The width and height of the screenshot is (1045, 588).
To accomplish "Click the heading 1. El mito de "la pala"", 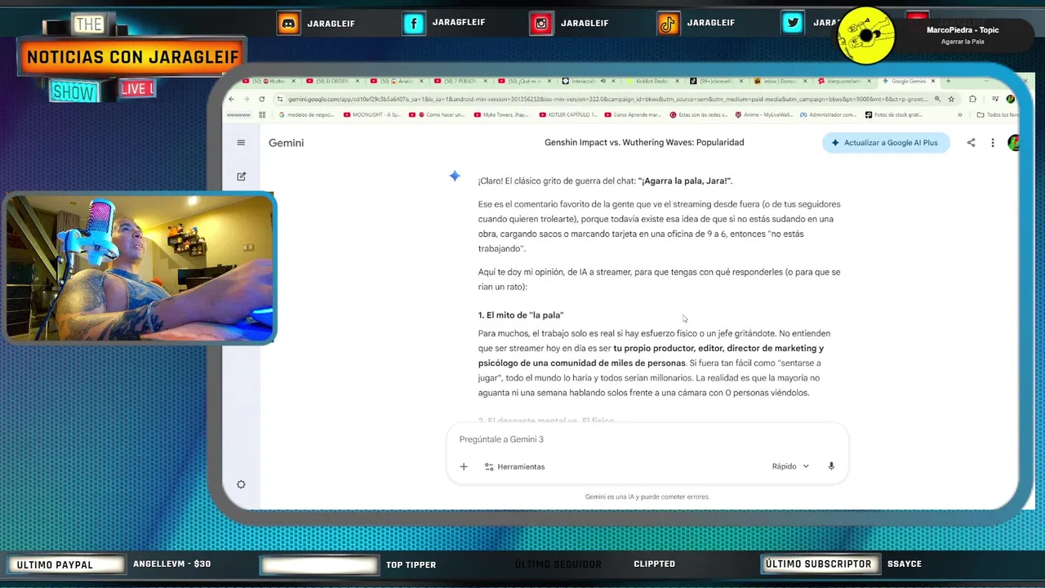I will 521,315.
